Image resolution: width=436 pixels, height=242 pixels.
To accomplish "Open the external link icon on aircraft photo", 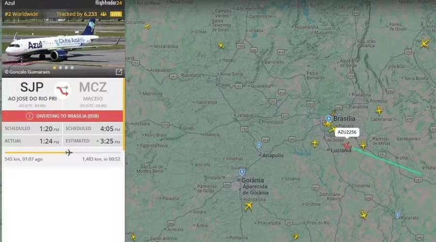I will [x=119, y=72].
